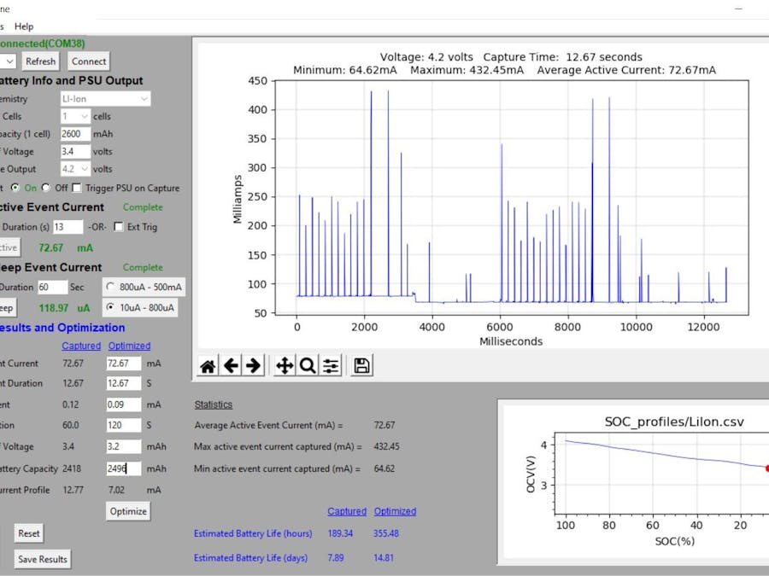
Task: Enable Trigger PSU on Capture checkbox
Action: click(77, 188)
